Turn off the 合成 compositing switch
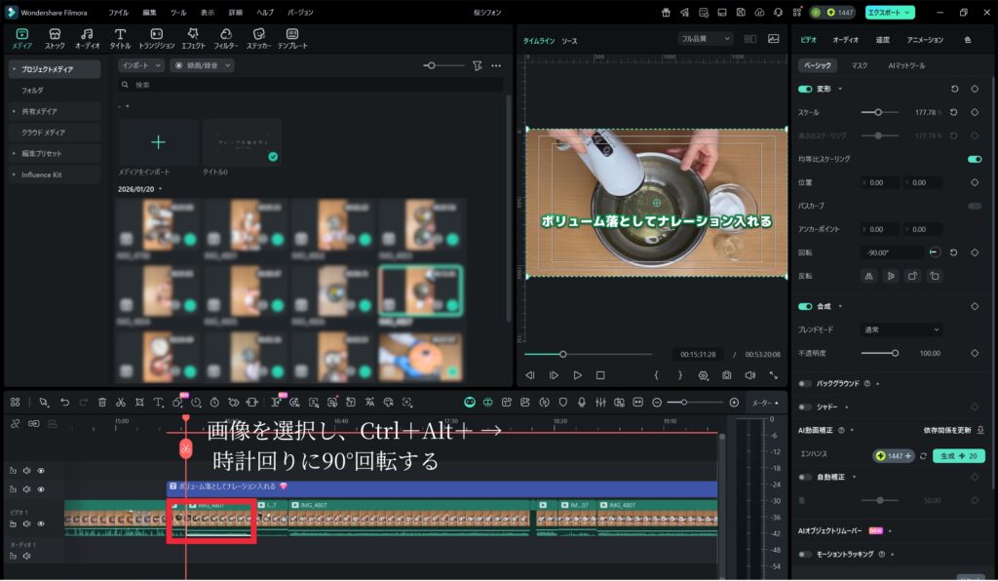 [x=805, y=306]
